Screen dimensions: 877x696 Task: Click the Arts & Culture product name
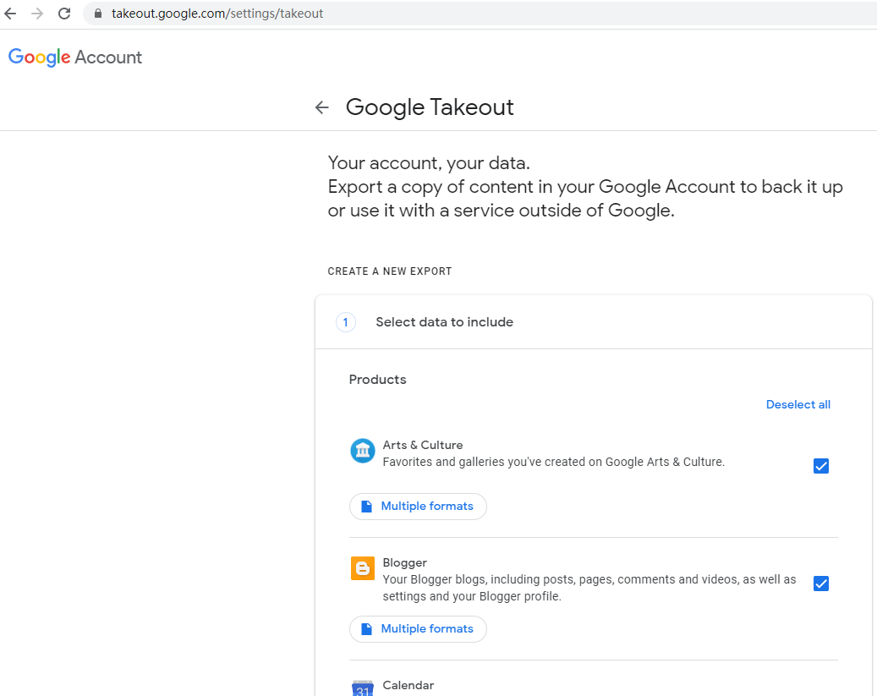click(422, 445)
